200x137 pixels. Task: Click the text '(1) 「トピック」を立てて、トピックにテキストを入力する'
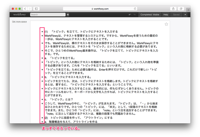(81, 32)
